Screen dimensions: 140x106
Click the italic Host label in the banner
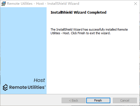pos(39,80)
